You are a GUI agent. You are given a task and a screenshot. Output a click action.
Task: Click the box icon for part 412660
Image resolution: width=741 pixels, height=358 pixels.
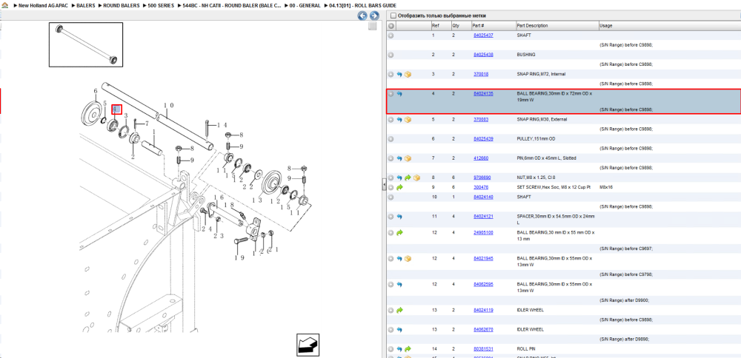tap(408, 158)
